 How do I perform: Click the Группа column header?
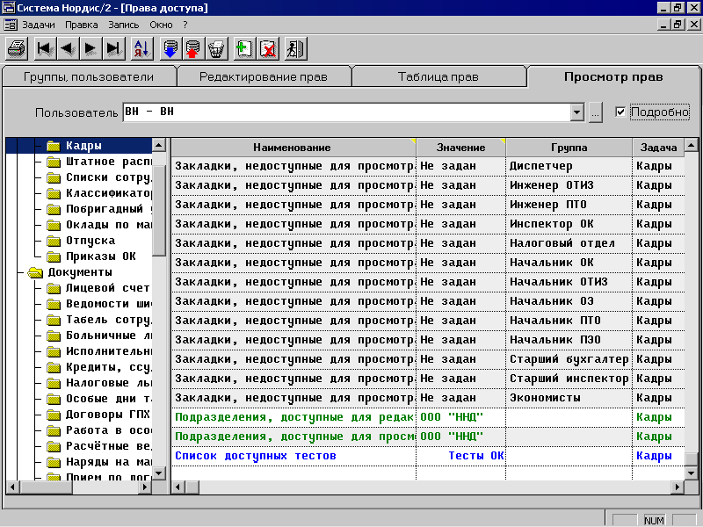click(569, 148)
